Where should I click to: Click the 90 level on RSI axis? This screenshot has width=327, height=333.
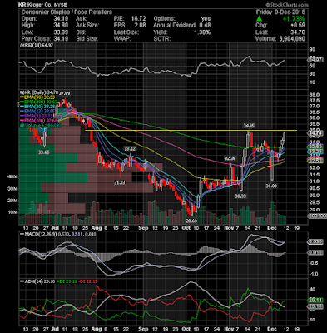tap(312, 49)
